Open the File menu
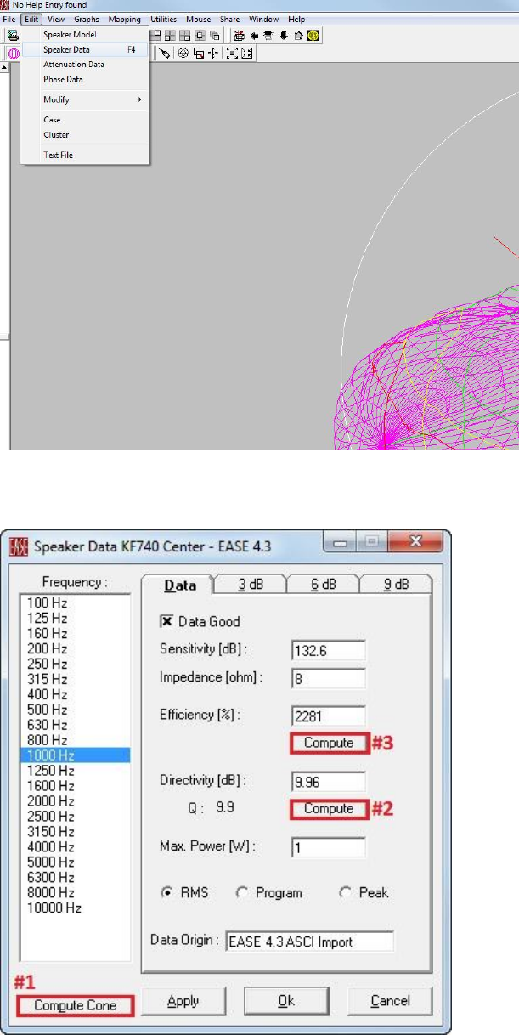 click(x=8, y=19)
